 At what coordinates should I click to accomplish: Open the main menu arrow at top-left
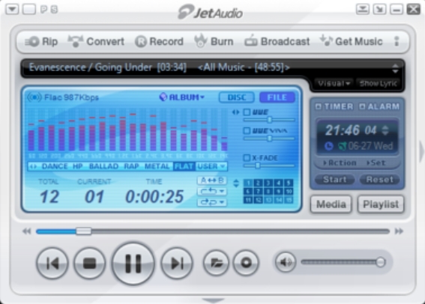pos(12,10)
